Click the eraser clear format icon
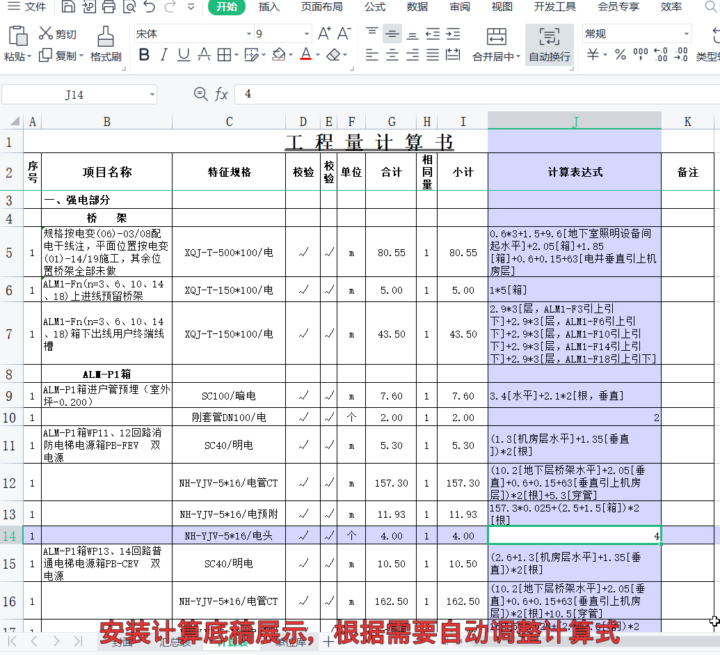This screenshot has height=655, width=720. [x=333, y=55]
